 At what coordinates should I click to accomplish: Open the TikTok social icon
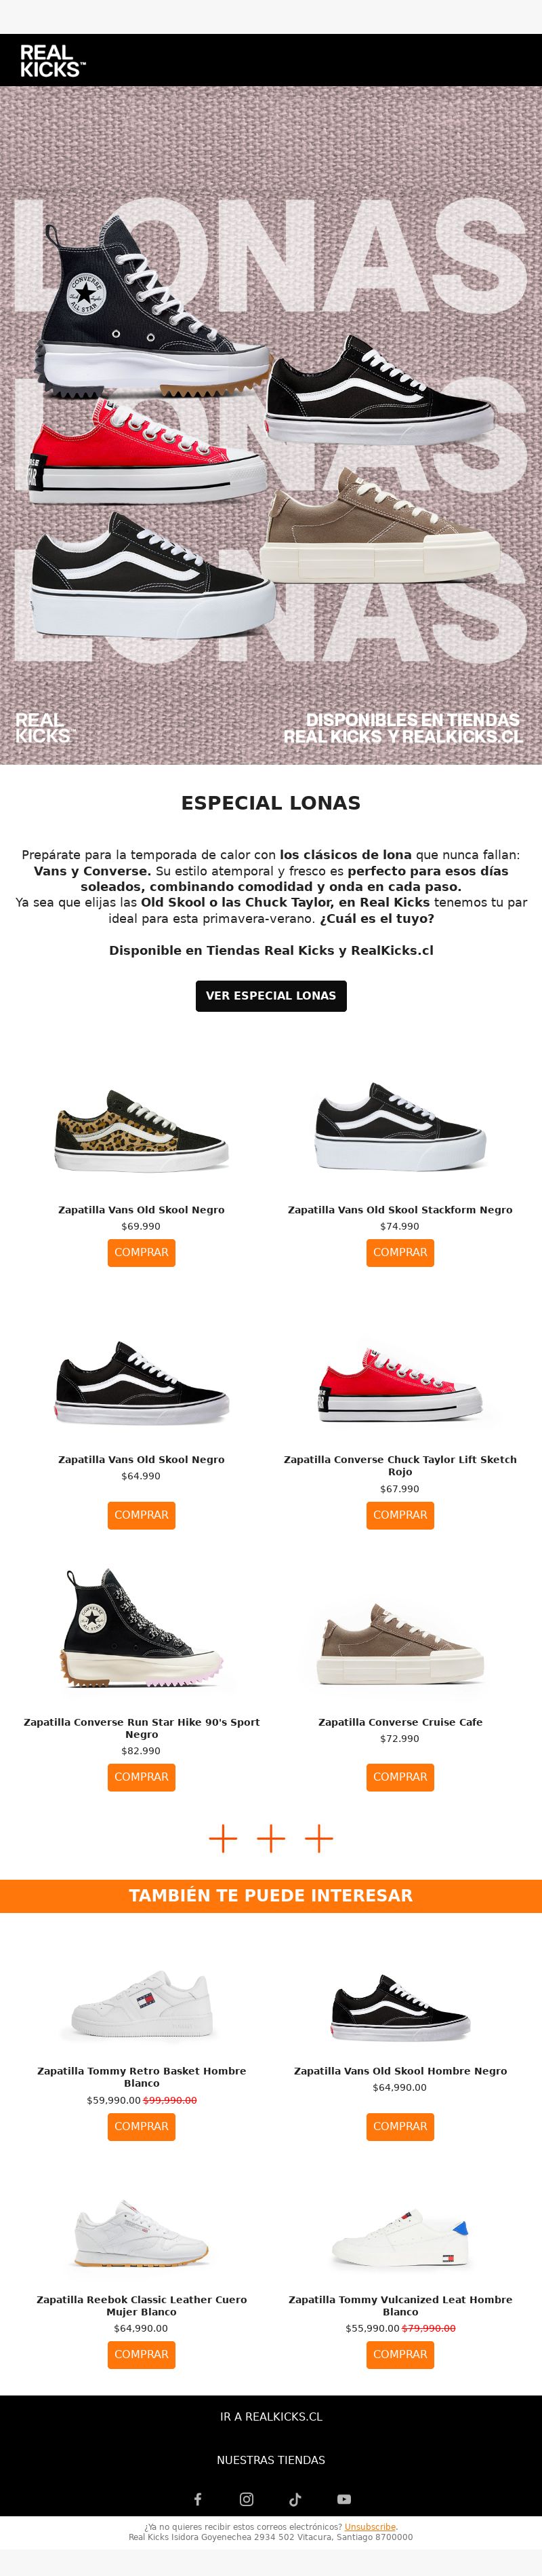coord(295,2499)
